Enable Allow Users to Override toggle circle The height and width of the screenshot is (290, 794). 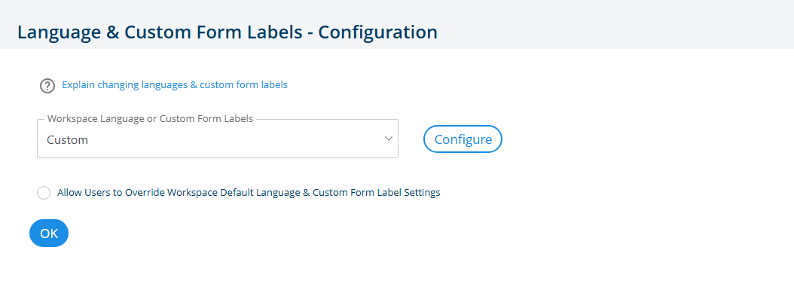(x=44, y=193)
